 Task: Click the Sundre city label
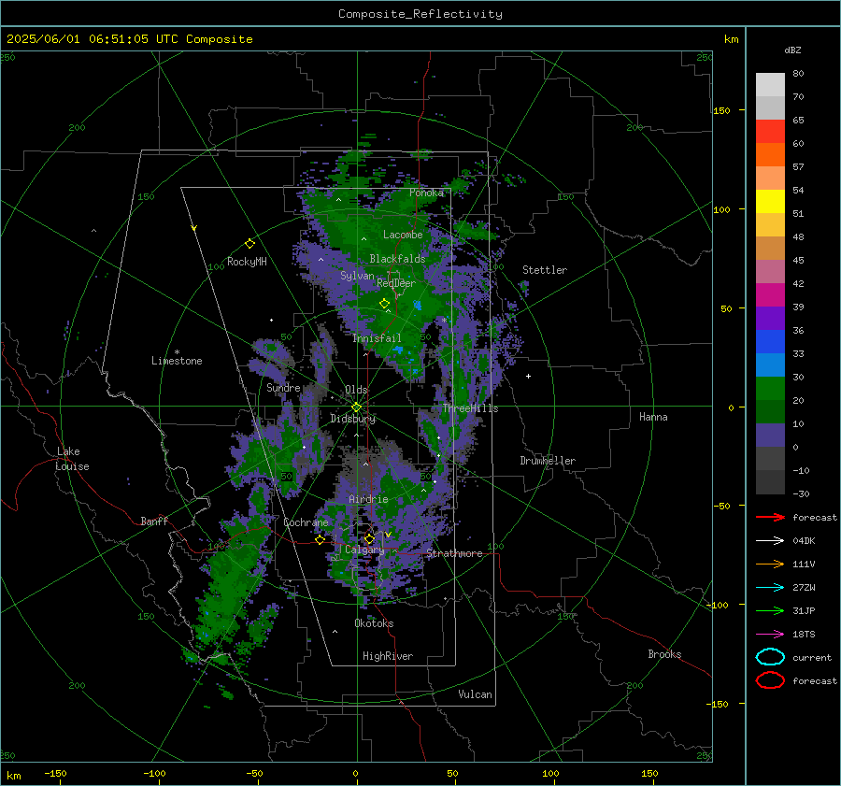(x=283, y=387)
